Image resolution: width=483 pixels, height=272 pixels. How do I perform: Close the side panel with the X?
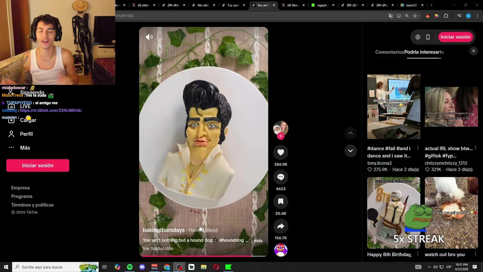474,51
